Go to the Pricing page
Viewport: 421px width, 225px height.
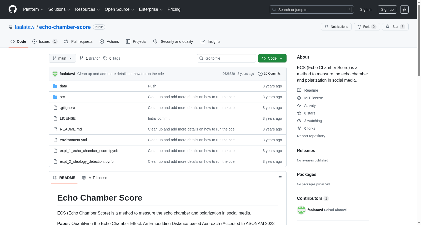tap(174, 9)
